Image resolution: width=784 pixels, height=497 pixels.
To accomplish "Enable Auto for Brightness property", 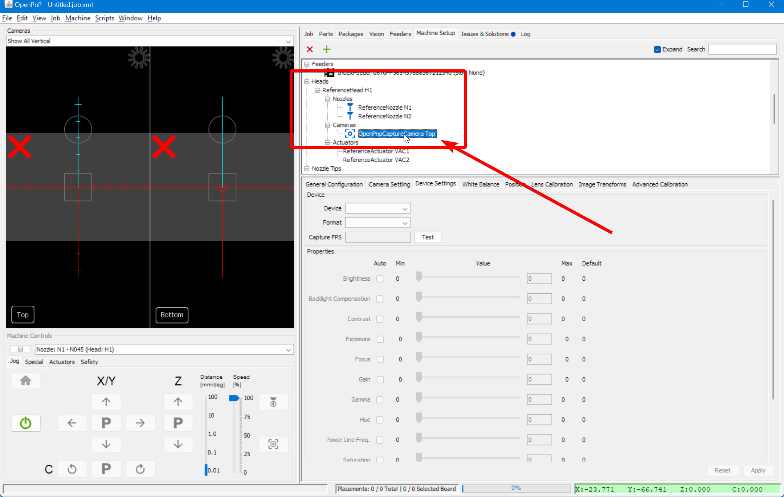I will tap(380, 278).
